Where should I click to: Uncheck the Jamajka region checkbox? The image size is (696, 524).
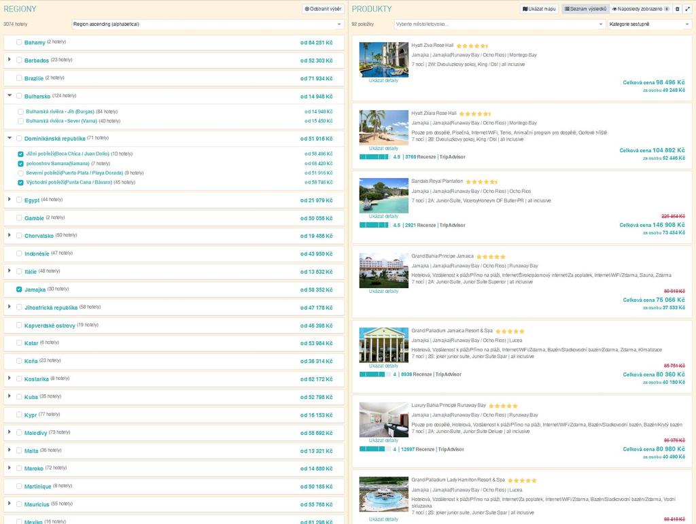pos(19,290)
